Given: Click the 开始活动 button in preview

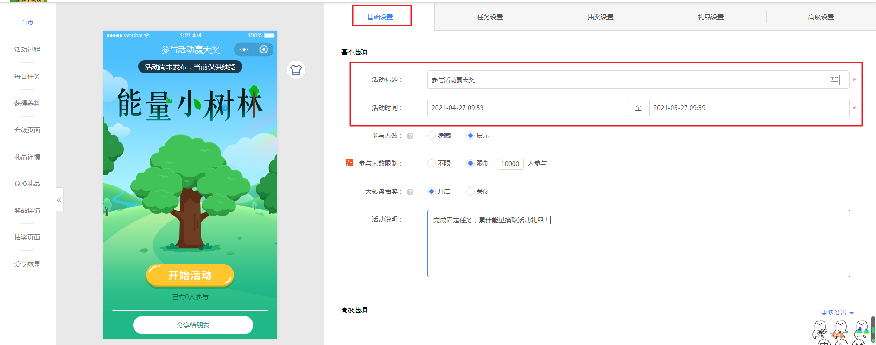Looking at the screenshot, I should (x=190, y=276).
